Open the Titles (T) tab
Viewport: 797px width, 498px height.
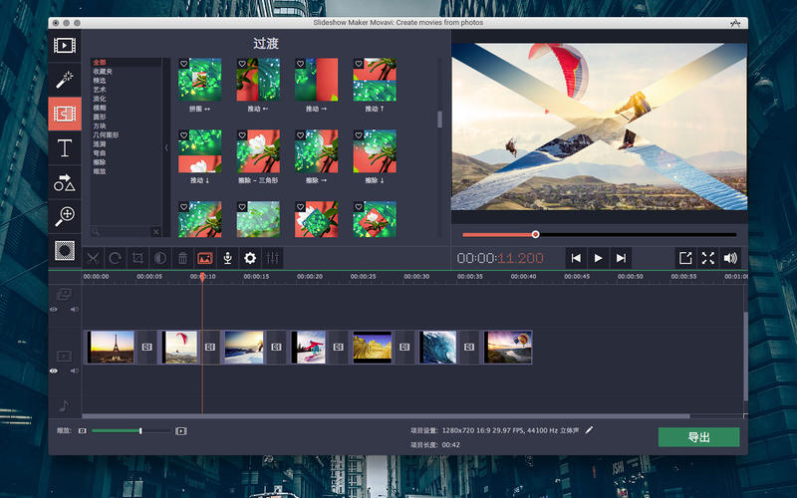[x=65, y=147]
